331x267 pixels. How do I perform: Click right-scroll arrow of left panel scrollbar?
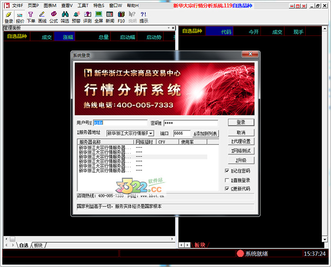pos(172,239)
